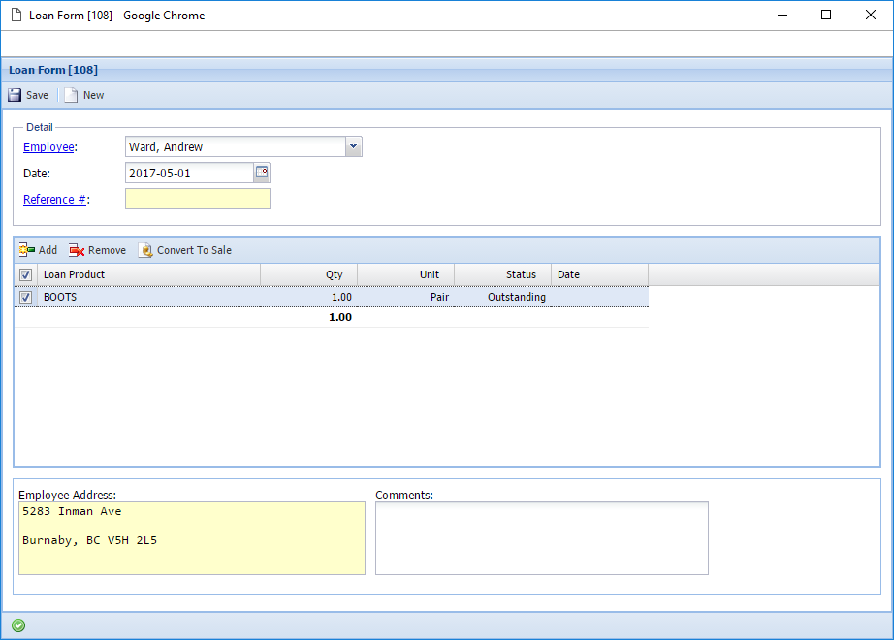Open the date picker calendar icon
This screenshot has width=894, height=640.
[x=262, y=173]
